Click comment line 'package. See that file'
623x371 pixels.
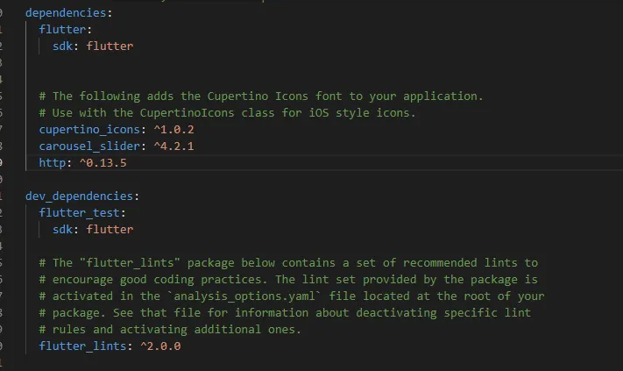pyautogui.click(x=285, y=312)
